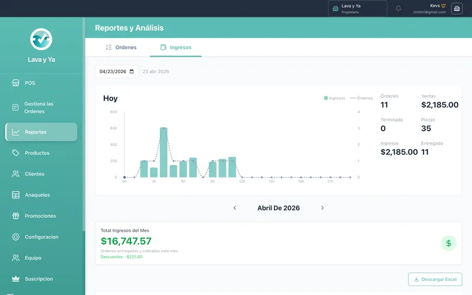Click Descargar Excel button
Viewport: 472px width, 295px height.
[435, 279]
